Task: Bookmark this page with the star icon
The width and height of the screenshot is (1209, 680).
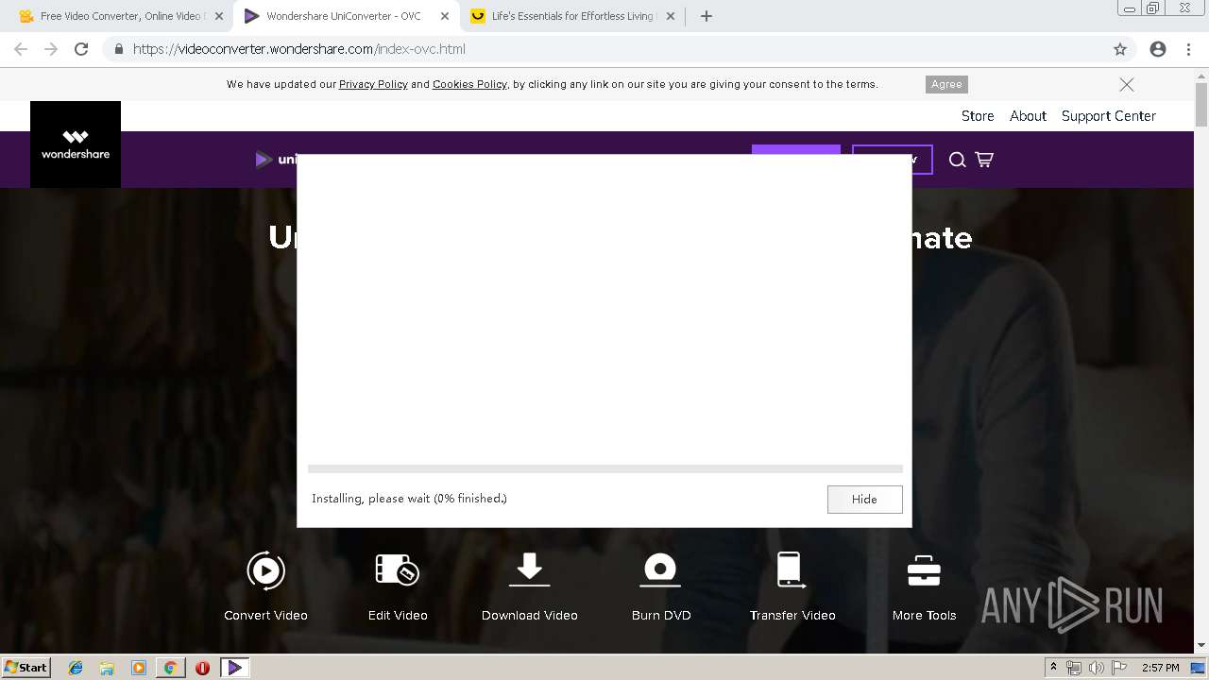Action: [1120, 49]
